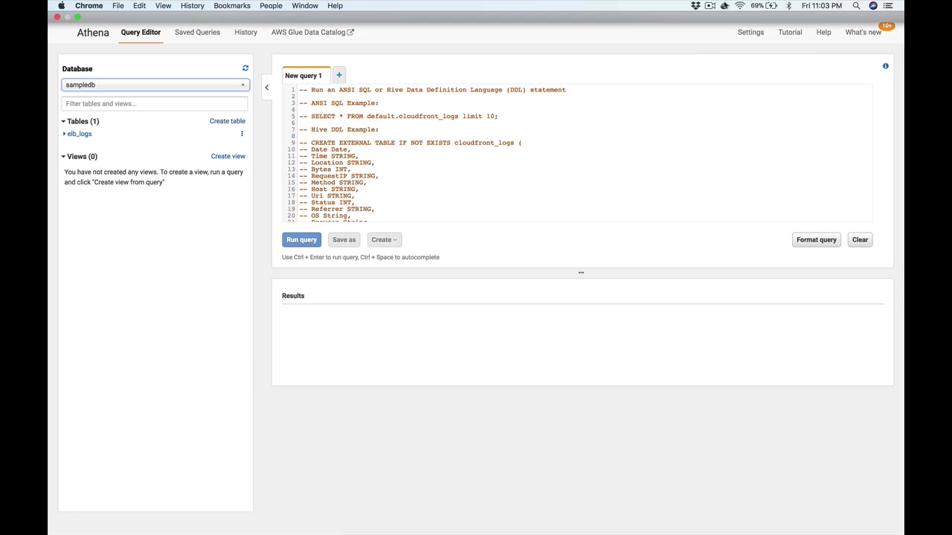Open Chrome's Help menu in the menu bar
Viewport: 952px width, 535px height.
pos(335,6)
